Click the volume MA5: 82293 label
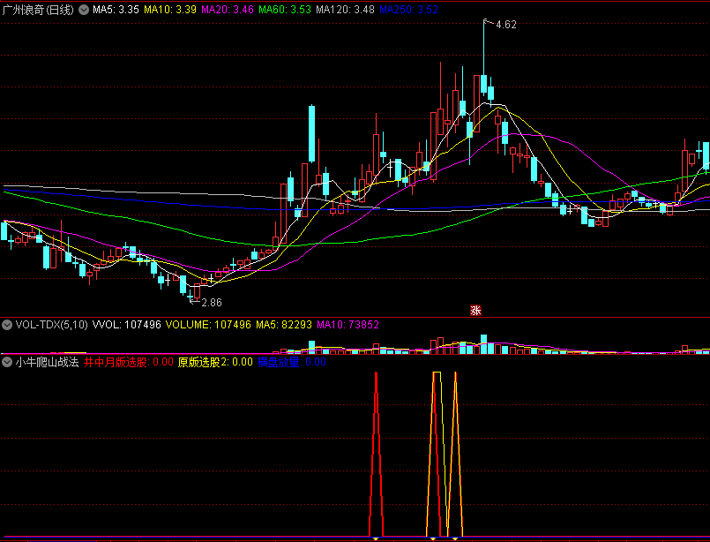 (284, 325)
